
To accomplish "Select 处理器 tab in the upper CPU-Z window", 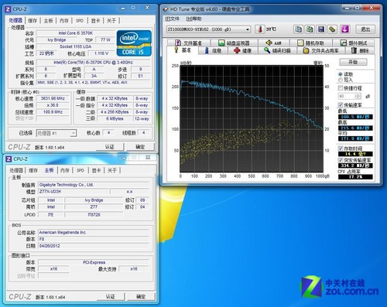I will 15,20.
